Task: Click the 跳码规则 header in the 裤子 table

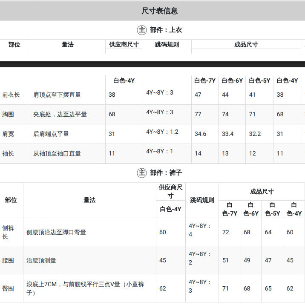Action: point(202,200)
